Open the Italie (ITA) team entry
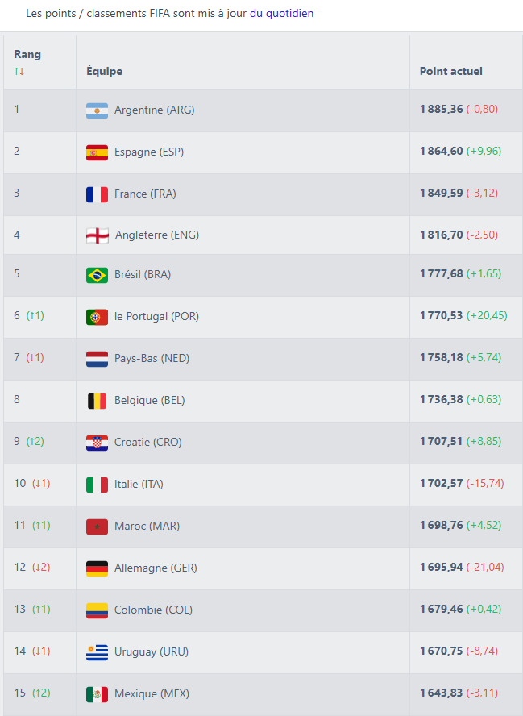This screenshot has height=716, width=523. (x=139, y=484)
